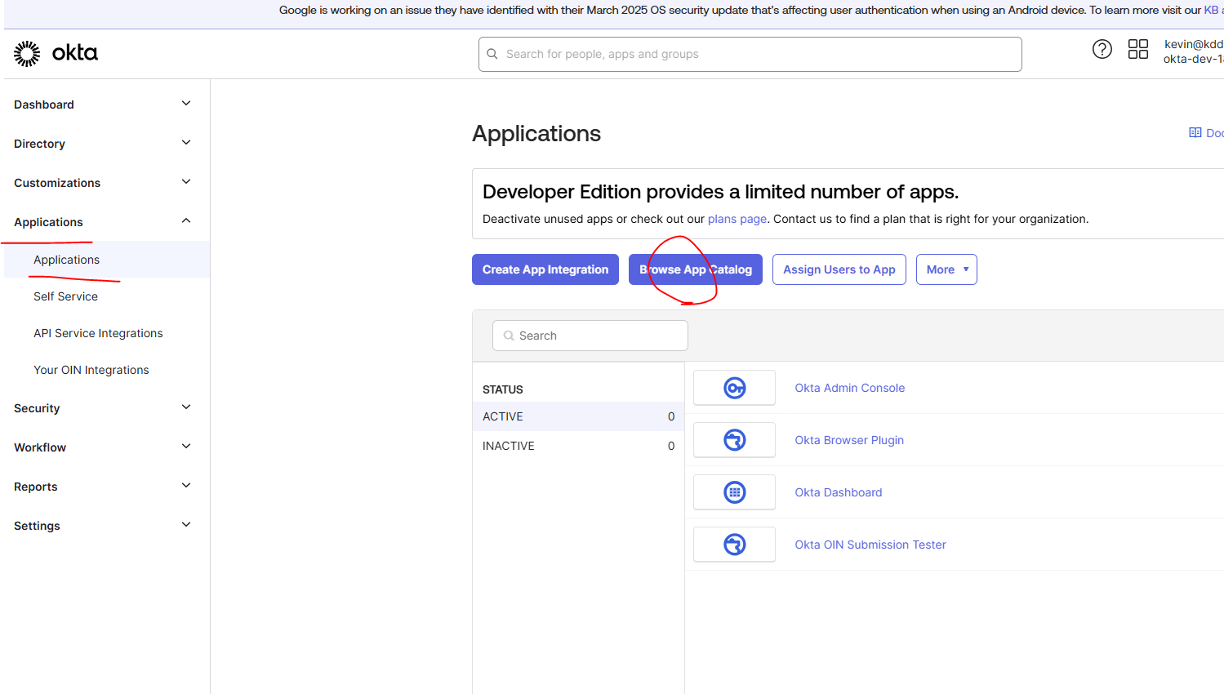Click Security in the sidebar

pyautogui.click(x=37, y=408)
